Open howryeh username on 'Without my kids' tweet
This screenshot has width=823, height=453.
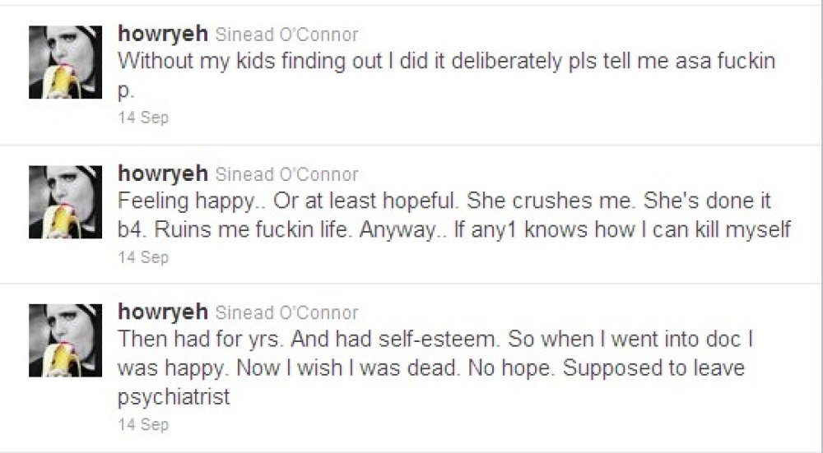point(162,35)
